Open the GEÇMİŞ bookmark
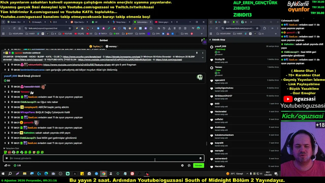Screen dimensions: 325x183 tap(79, 34)
